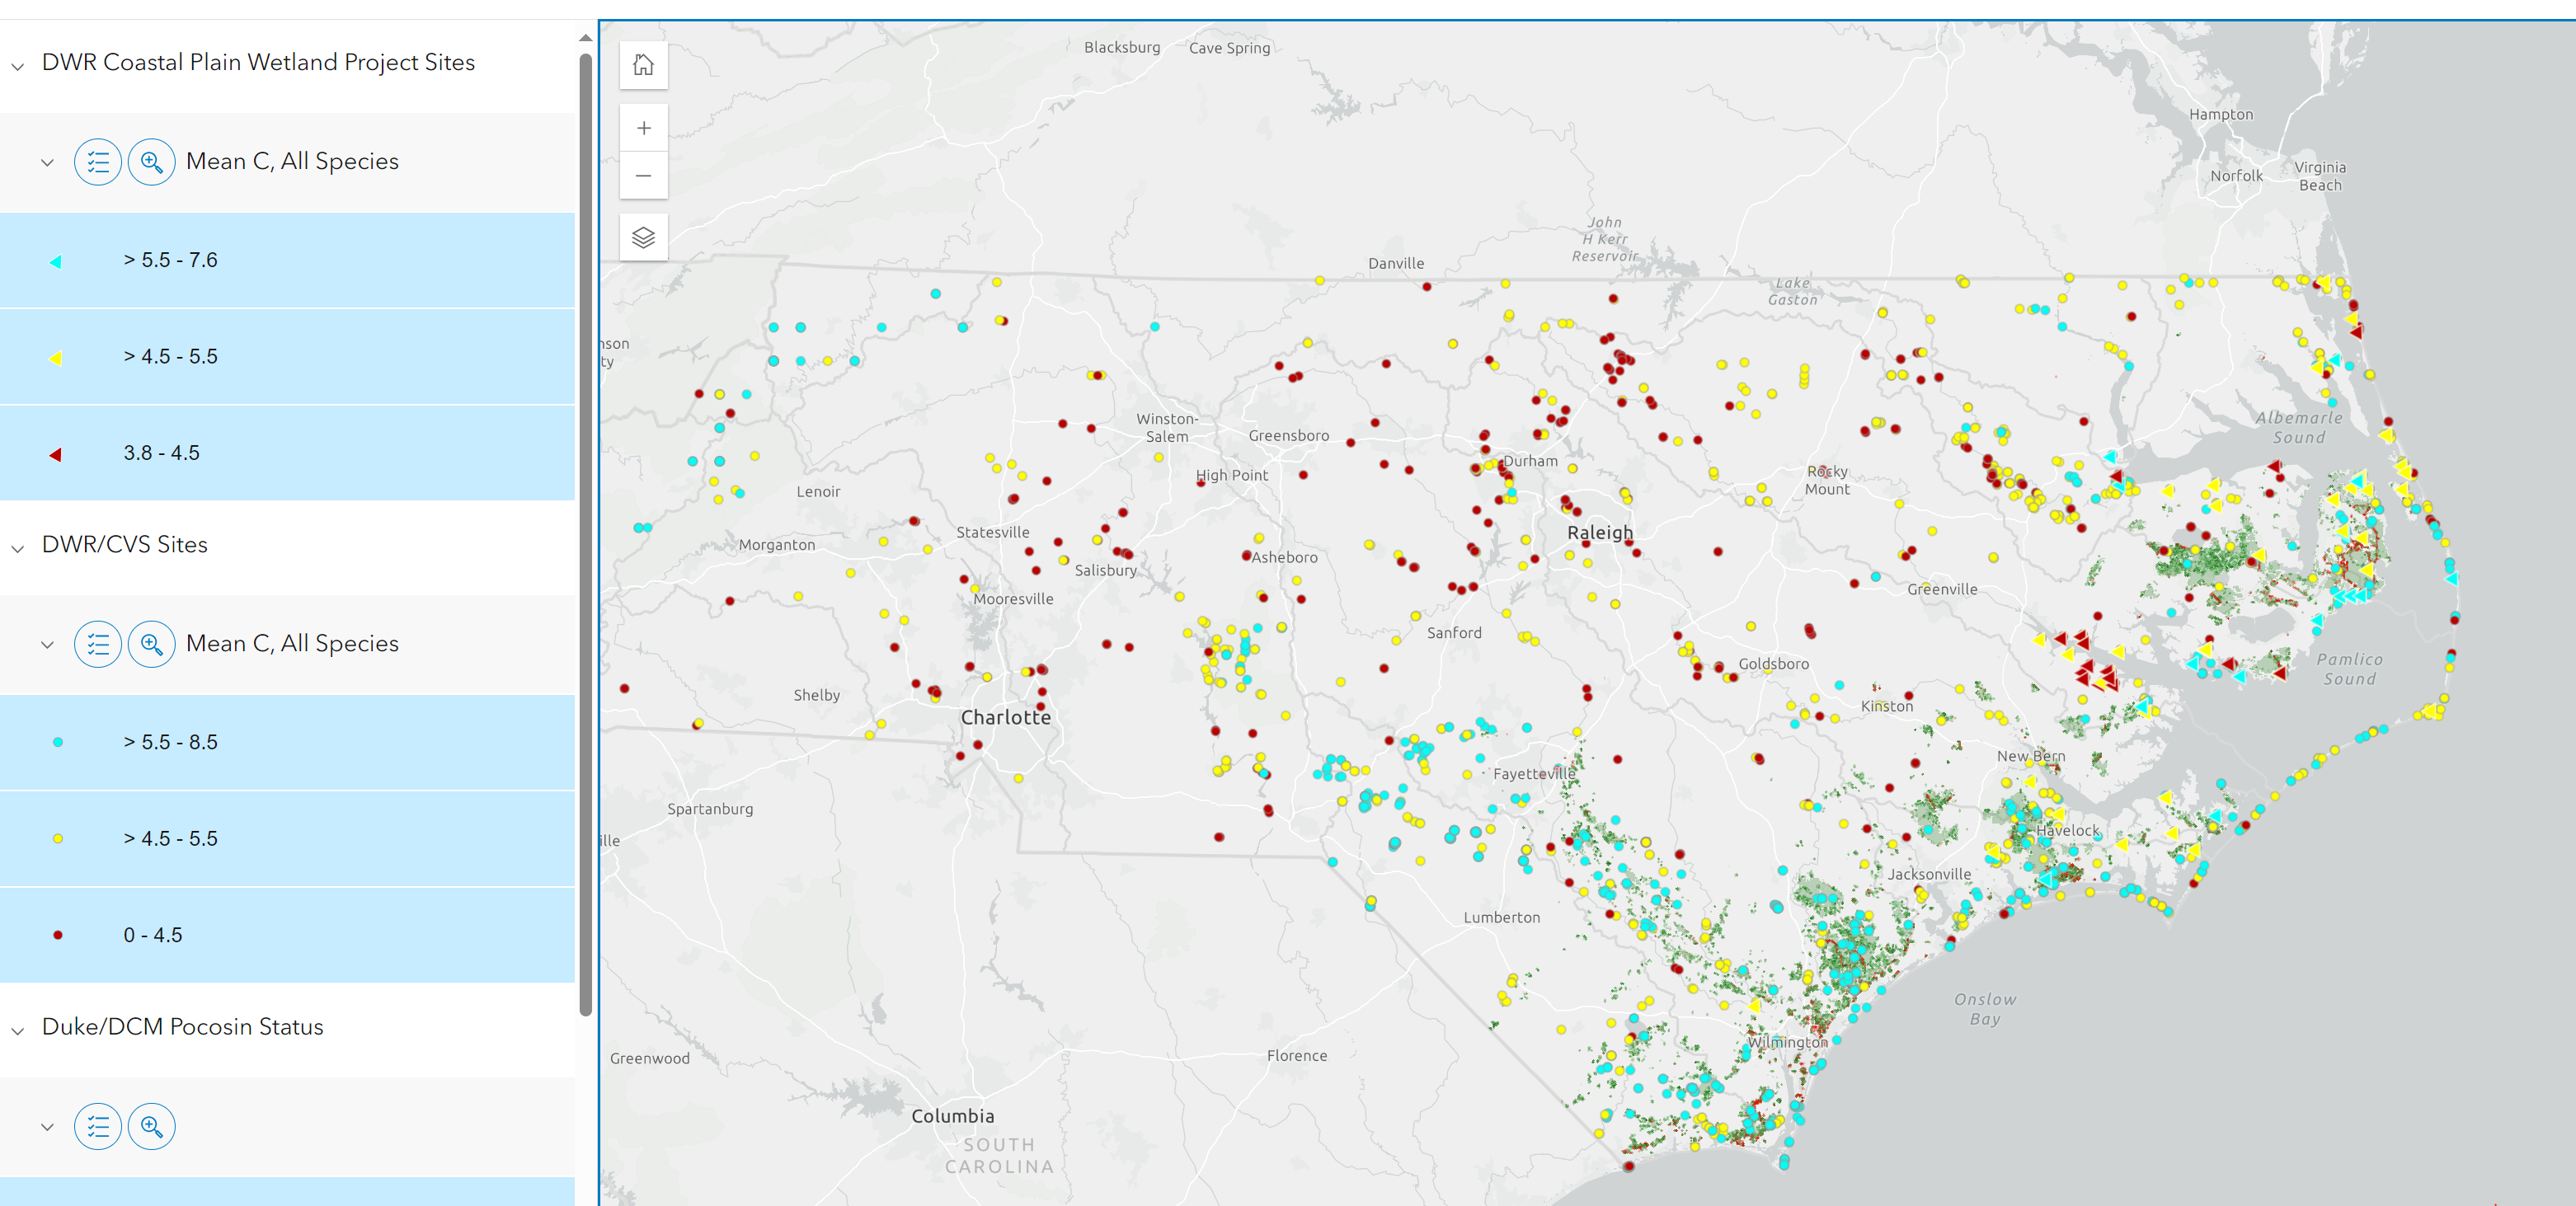Click yellow triangle symbol in Coastal Plain legend
Screen dimensions: 2576x1206
coord(56,358)
